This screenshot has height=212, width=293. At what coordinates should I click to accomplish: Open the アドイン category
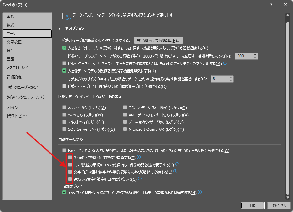point(27,107)
